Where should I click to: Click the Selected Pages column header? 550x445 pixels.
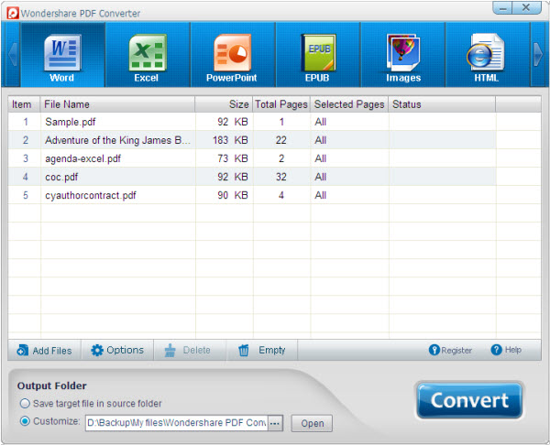349,104
